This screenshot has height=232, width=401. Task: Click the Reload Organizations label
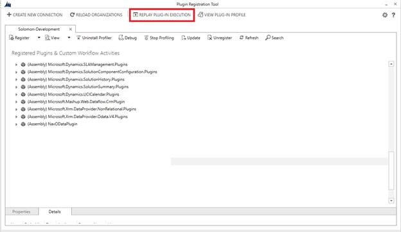pyautogui.click(x=99, y=15)
